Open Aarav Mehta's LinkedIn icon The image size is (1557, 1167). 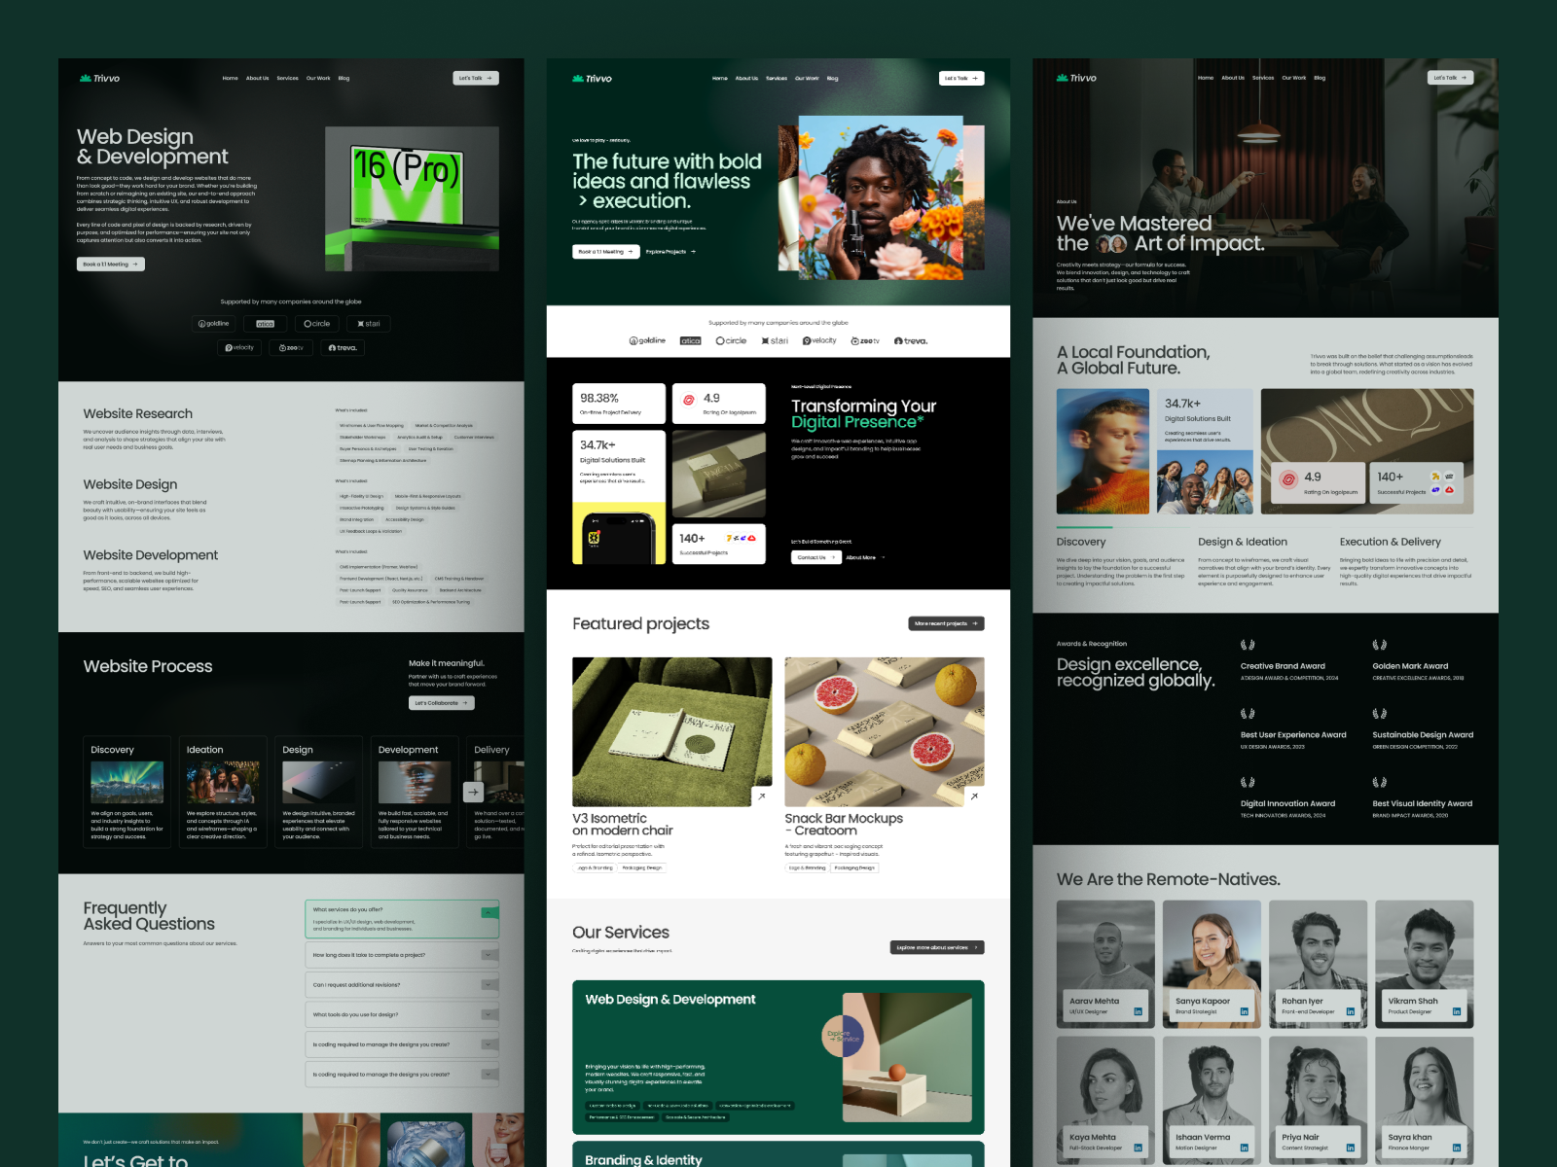[1138, 1011]
